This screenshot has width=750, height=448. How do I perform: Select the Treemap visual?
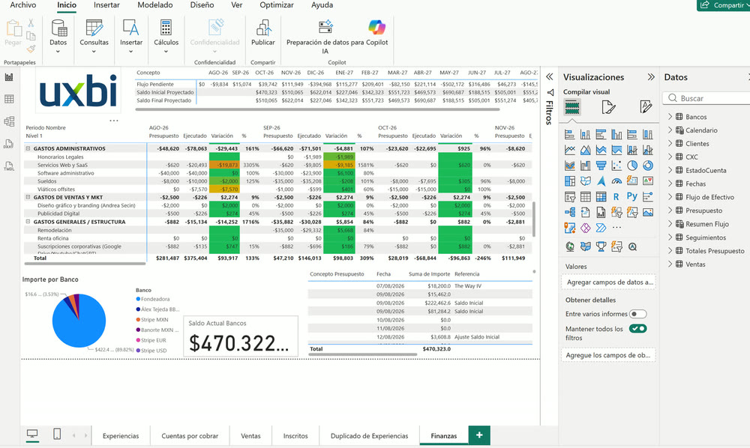click(570, 181)
